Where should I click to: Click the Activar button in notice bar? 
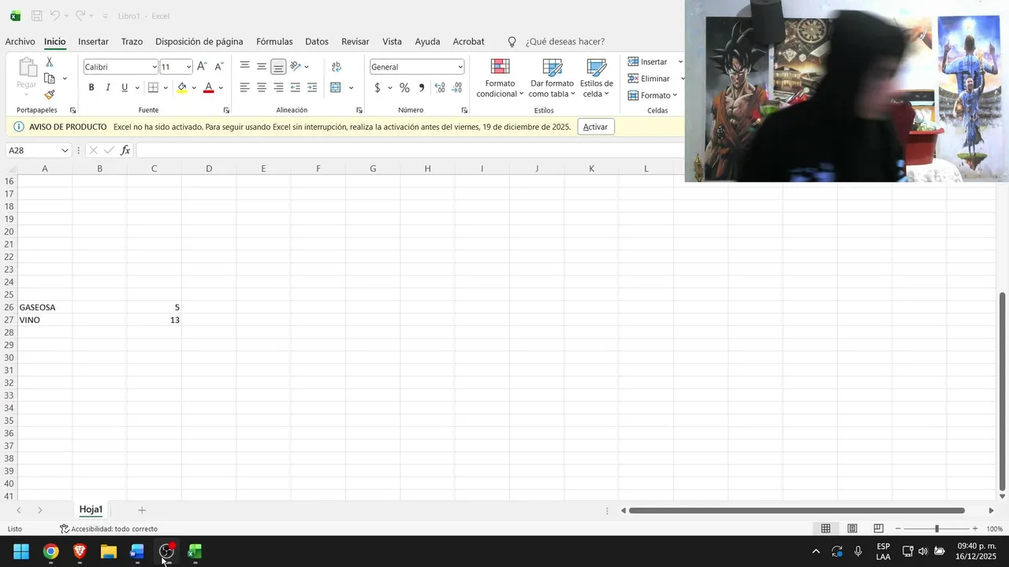point(595,127)
